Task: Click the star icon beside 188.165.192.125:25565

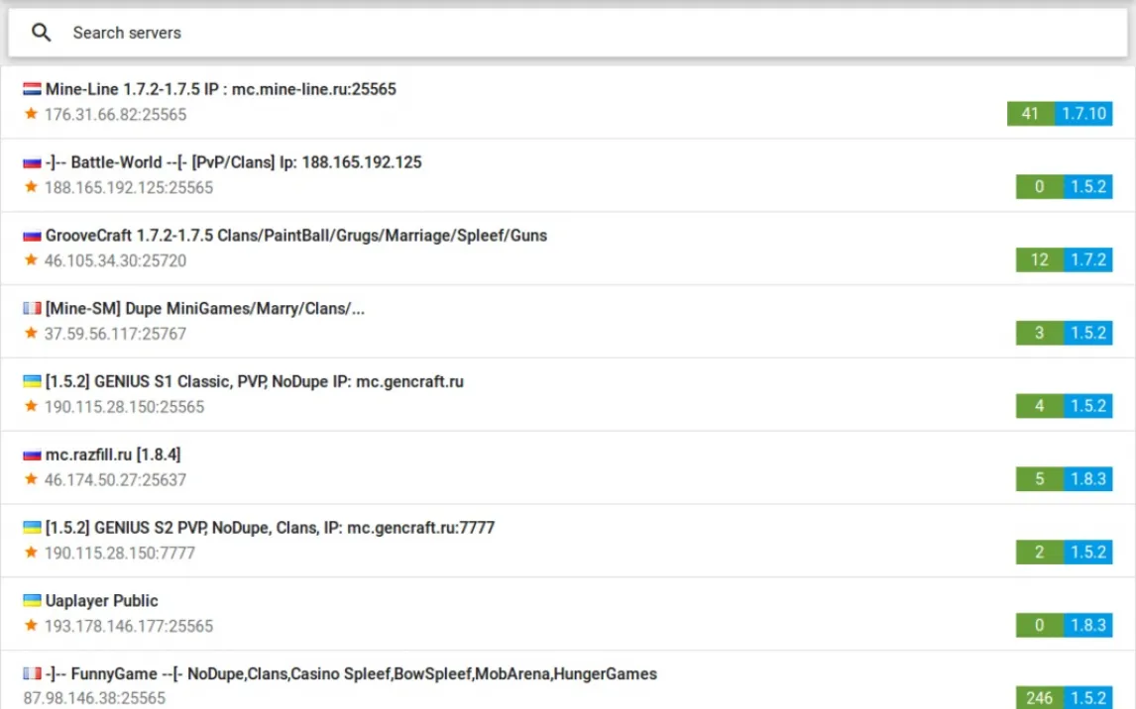Action: 31,187
